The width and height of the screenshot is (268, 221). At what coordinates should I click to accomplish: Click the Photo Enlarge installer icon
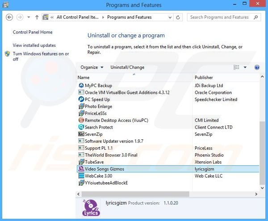tap(81, 106)
